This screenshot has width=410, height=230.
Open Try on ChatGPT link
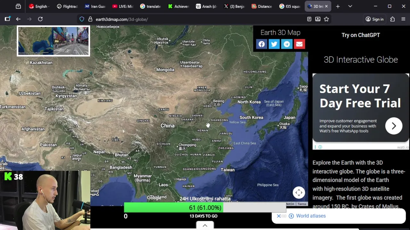pos(361,35)
